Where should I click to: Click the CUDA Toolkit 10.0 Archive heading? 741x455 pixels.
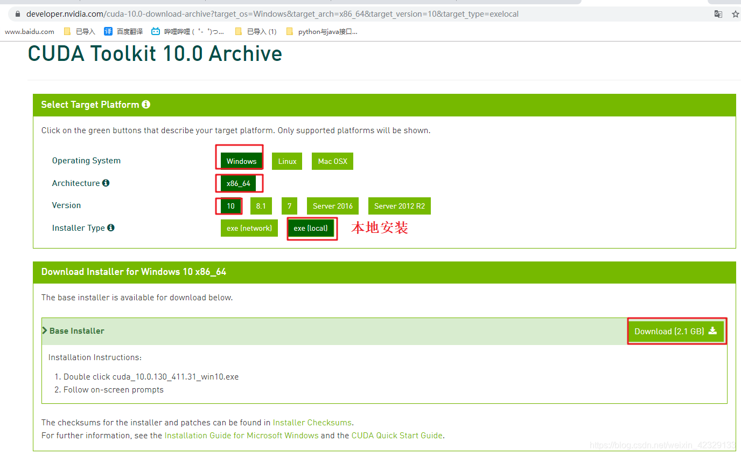pos(155,54)
